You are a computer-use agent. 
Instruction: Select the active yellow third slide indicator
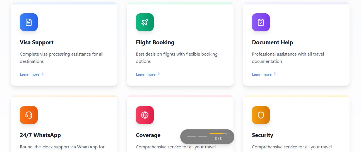218,134
